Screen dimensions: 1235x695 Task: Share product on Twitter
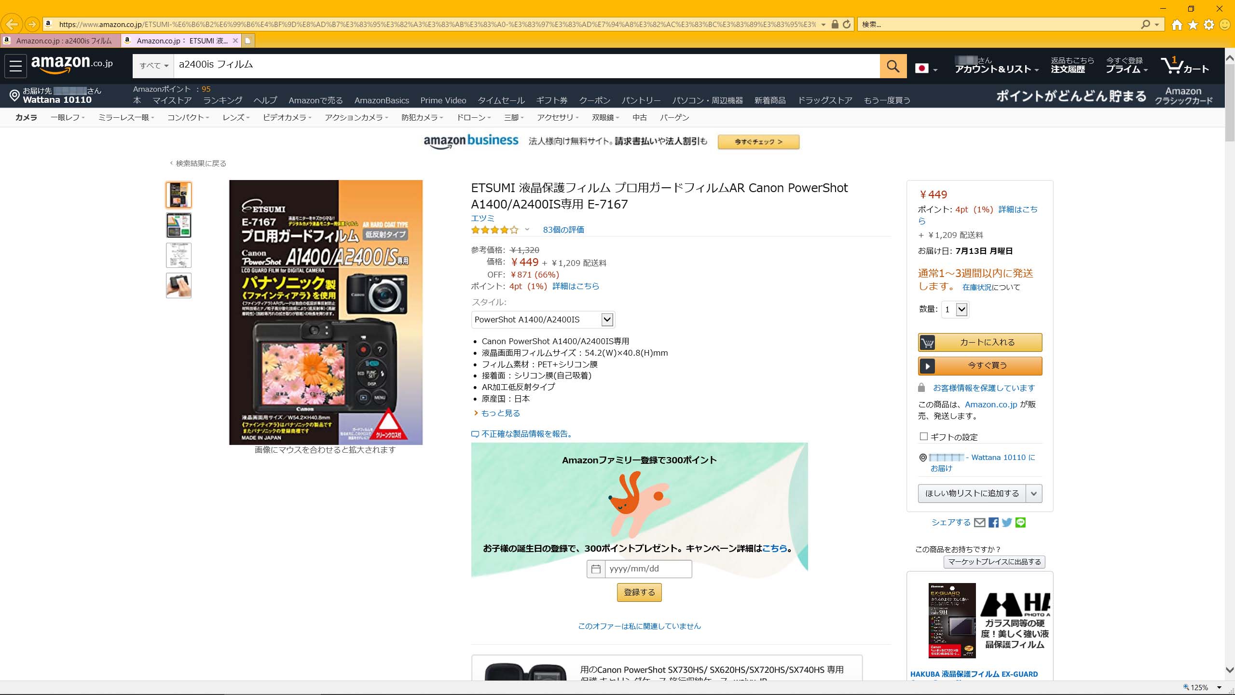point(1007,522)
